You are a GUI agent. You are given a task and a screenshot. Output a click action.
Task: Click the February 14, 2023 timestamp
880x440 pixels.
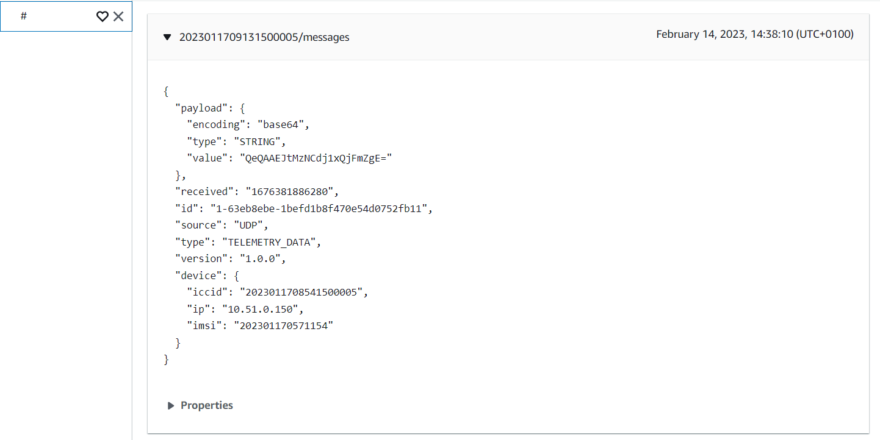[754, 34]
